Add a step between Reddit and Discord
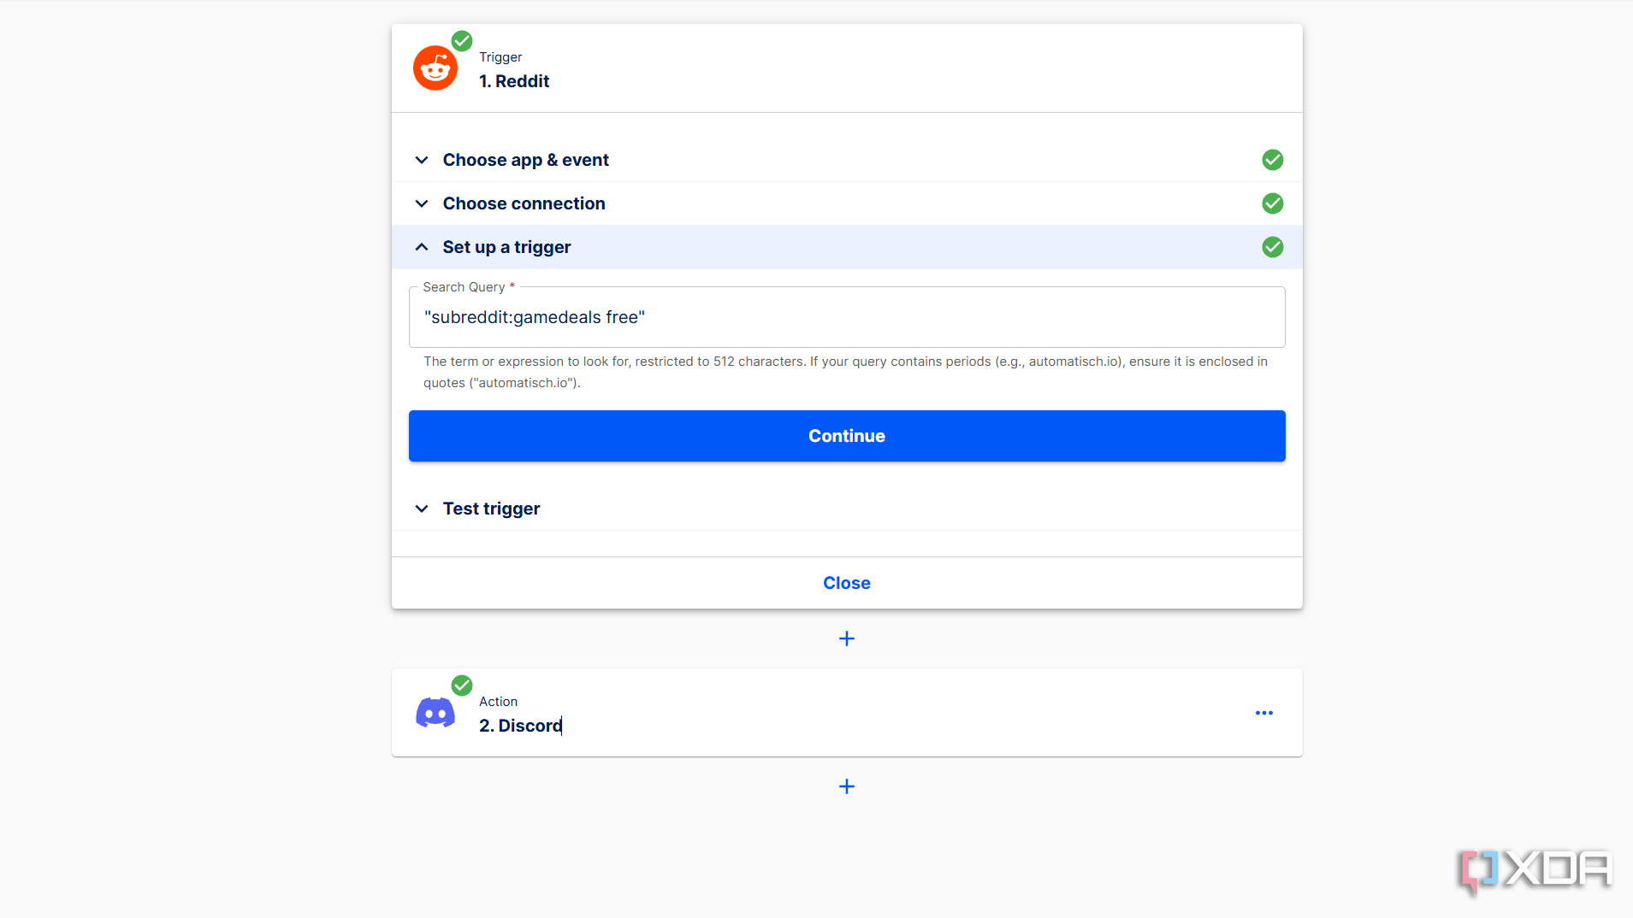 (x=847, y=638)
